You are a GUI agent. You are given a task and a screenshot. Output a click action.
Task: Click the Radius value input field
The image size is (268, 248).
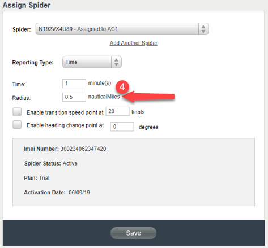74,97
